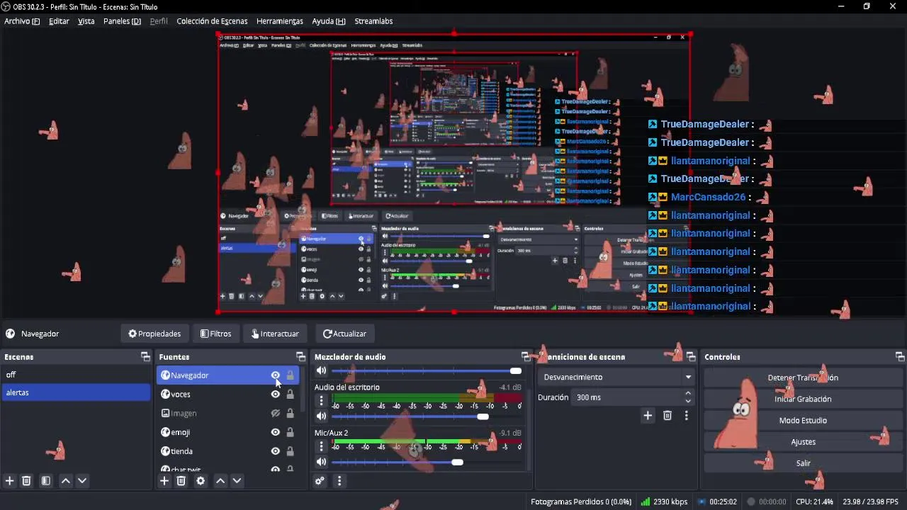The image size is (907, 510).
Task: Enable Modo Estudio
Action: [x=803, y=420]
